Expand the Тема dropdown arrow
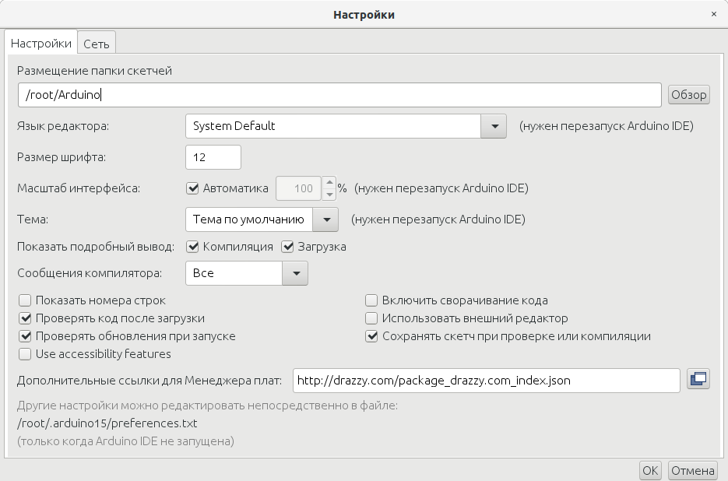728x481 pixels. point(326,219)
